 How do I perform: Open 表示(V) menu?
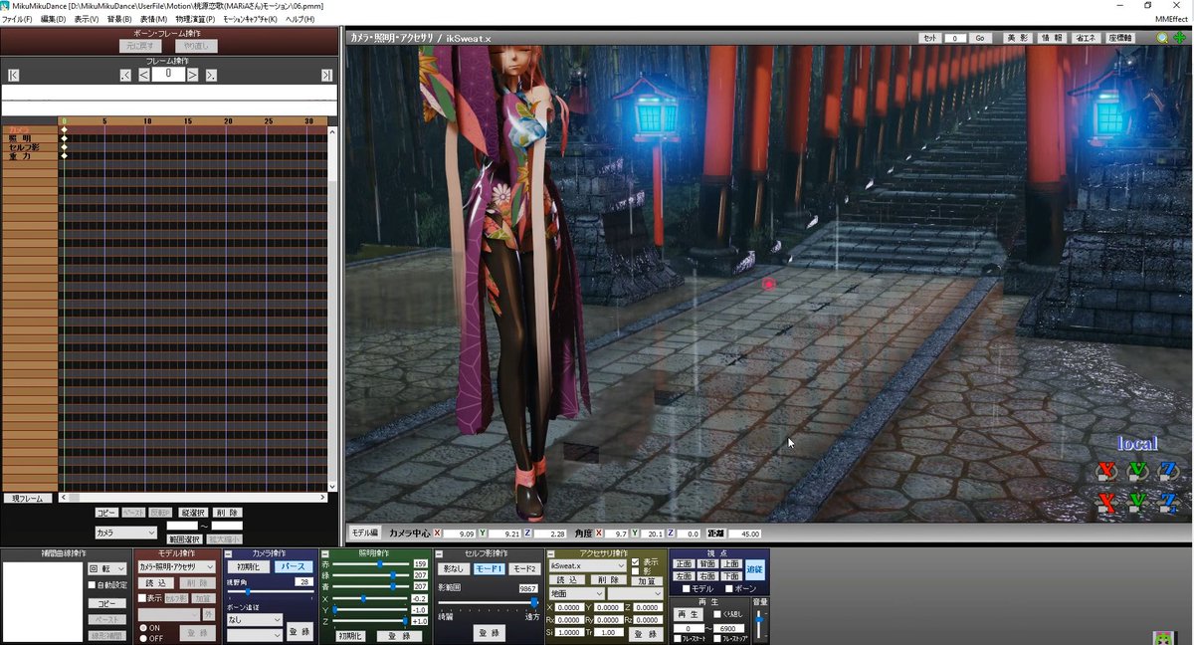87,19
